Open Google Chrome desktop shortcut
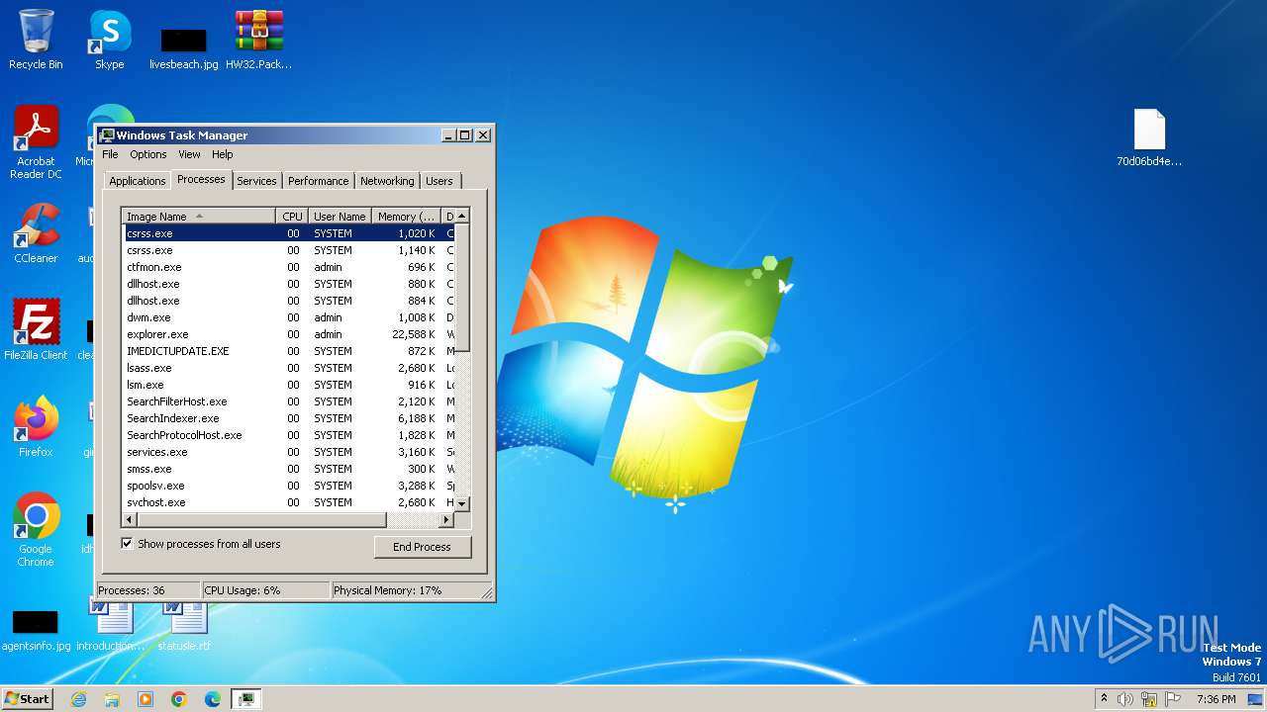The image size is (1267, 712). tap(36, 530)
